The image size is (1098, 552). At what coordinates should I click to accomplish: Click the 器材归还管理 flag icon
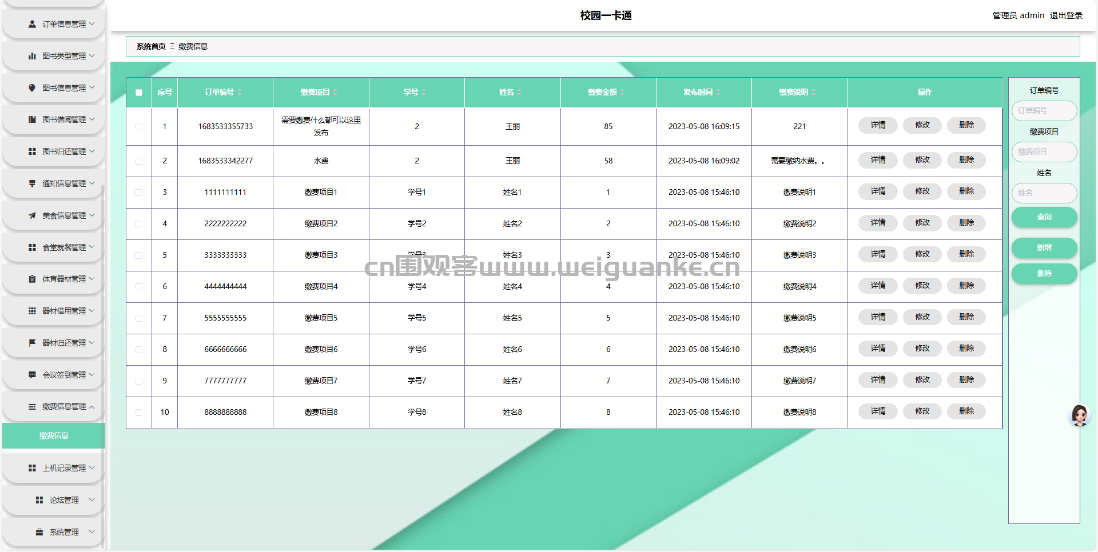pyautogui.click(x=32, y=343)
